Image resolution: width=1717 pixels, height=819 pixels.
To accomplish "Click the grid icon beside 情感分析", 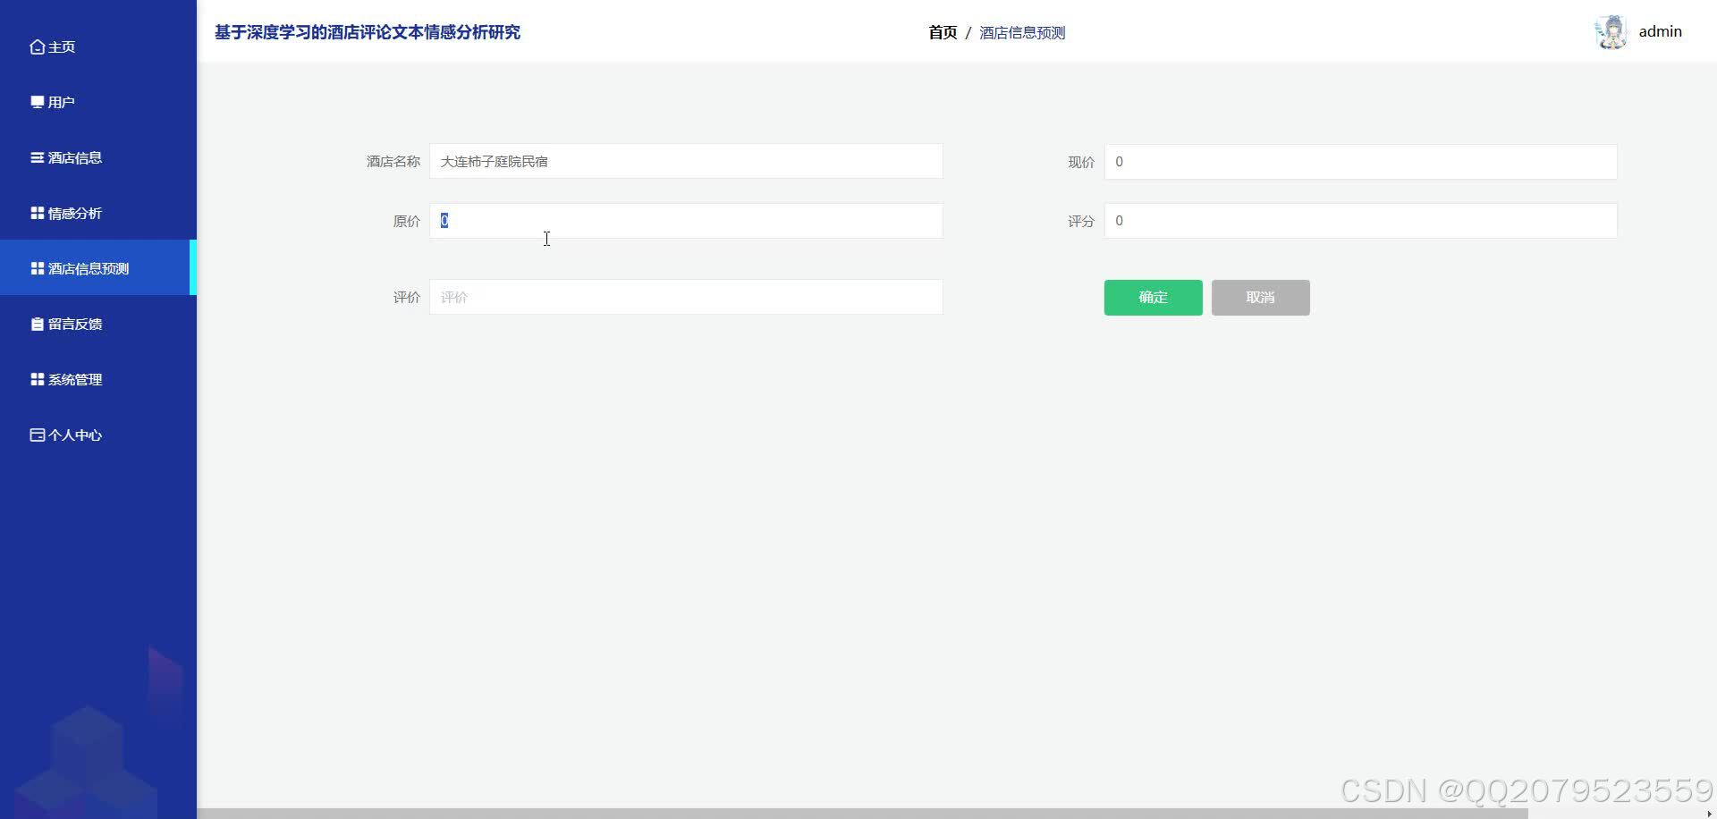I will 37,213.
